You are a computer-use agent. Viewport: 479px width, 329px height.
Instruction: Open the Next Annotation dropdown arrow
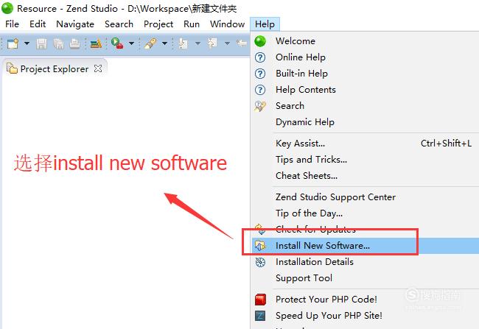pos(197,43)
